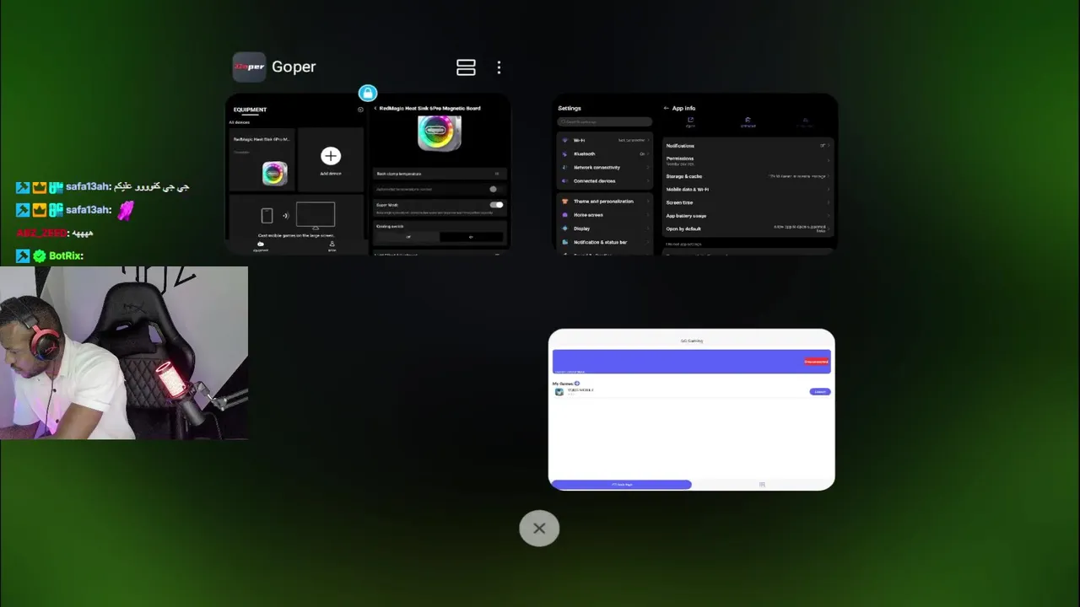Add a game with My Games plus icon
The height and width of the screenshot is (607, 1080).
pos(577,384)
